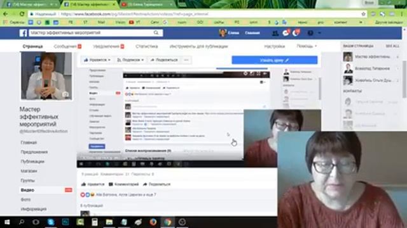Open Другие закладки bookmarks folder

point(389,23)
